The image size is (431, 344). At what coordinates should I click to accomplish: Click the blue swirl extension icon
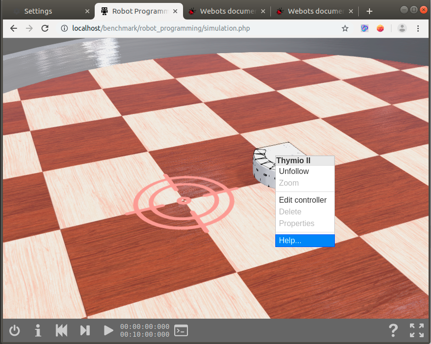tap(365, 28)
